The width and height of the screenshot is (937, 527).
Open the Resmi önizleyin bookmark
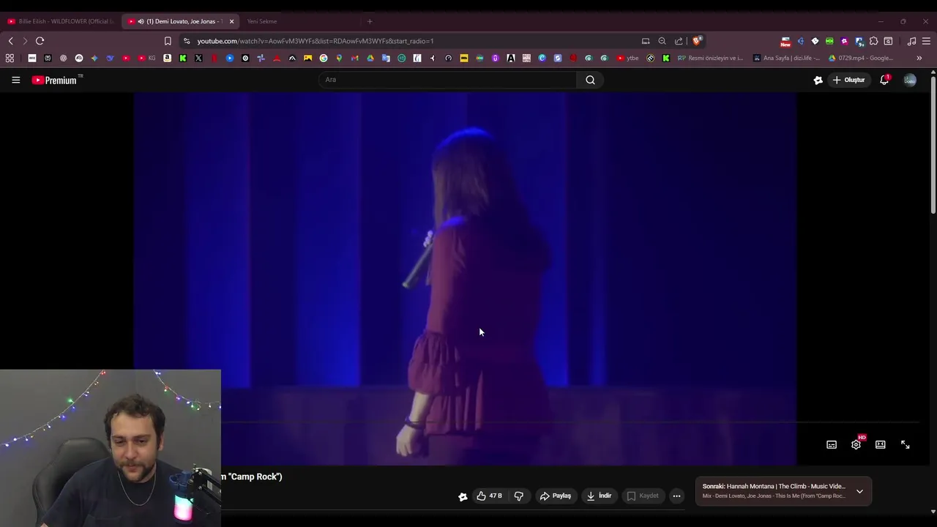coord(710,58)
